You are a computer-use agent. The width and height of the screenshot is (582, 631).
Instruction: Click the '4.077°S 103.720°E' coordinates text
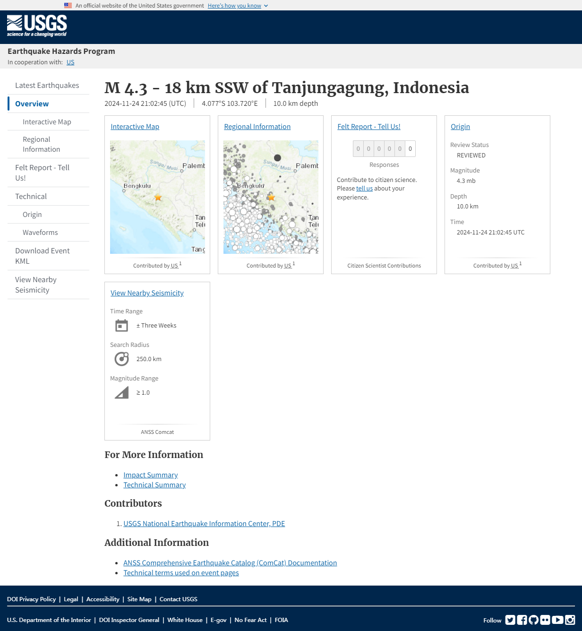point(230,104)
